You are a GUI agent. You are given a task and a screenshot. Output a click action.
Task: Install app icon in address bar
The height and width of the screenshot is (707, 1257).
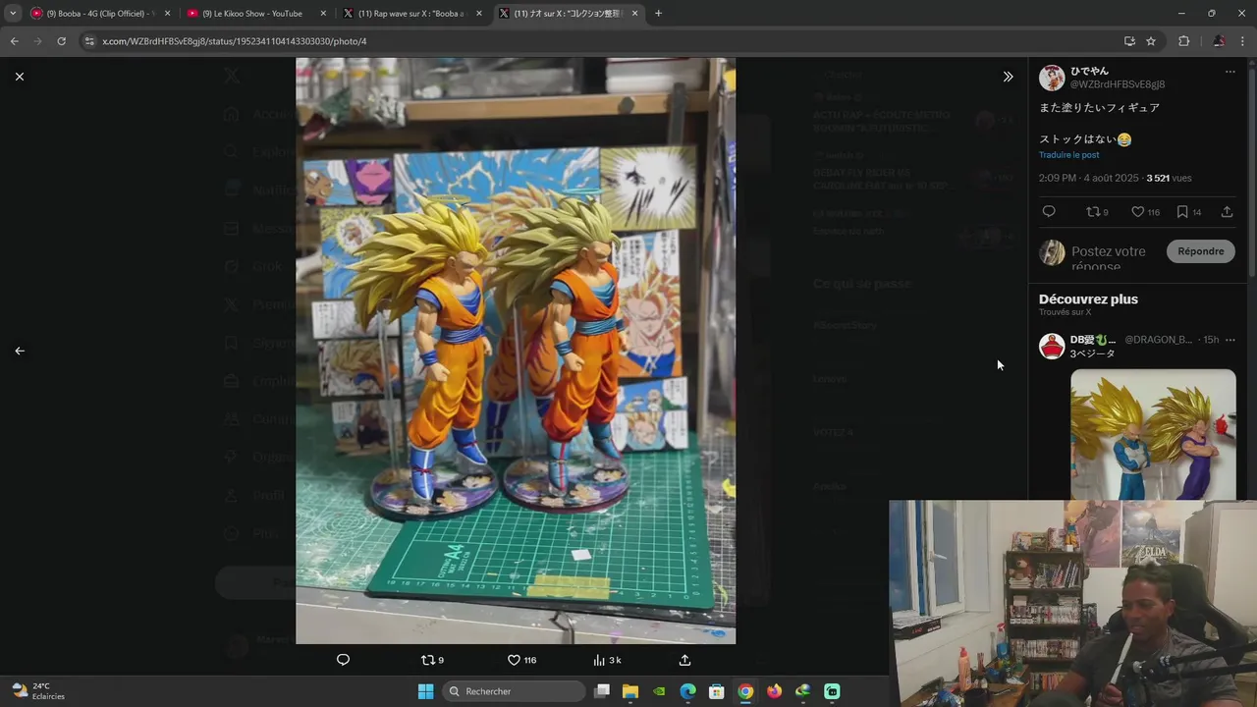(x=1129, y=41)
